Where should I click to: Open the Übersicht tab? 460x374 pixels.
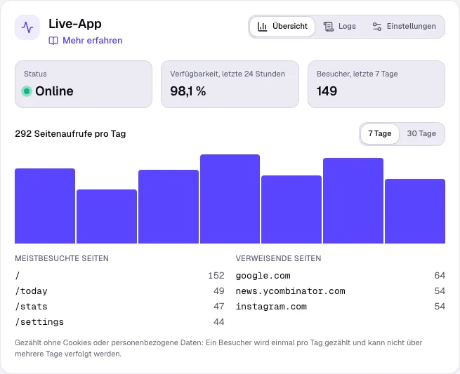click(282, 27)
